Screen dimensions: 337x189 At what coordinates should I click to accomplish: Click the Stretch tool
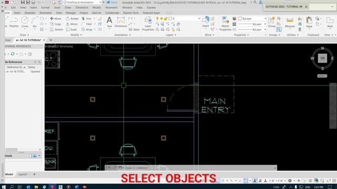coord(56,29)
